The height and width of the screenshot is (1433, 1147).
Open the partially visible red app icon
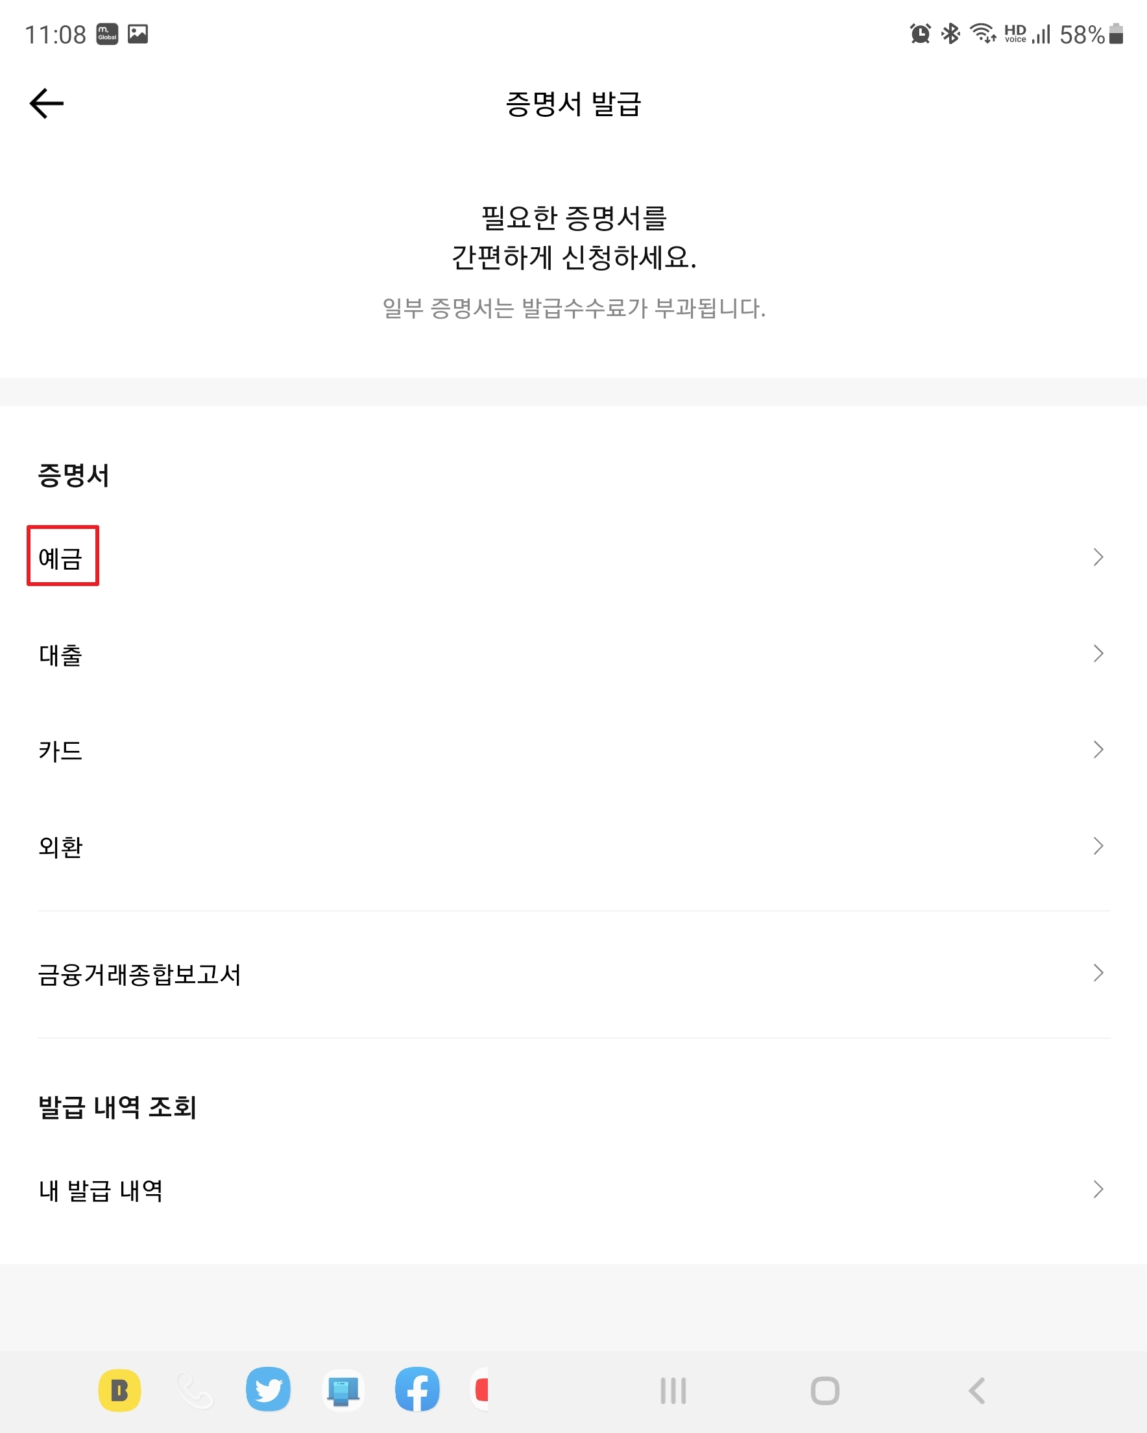point(481,1390)
